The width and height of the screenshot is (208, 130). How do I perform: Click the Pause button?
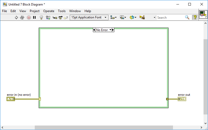pyautogui.click(x=34, y=17)
